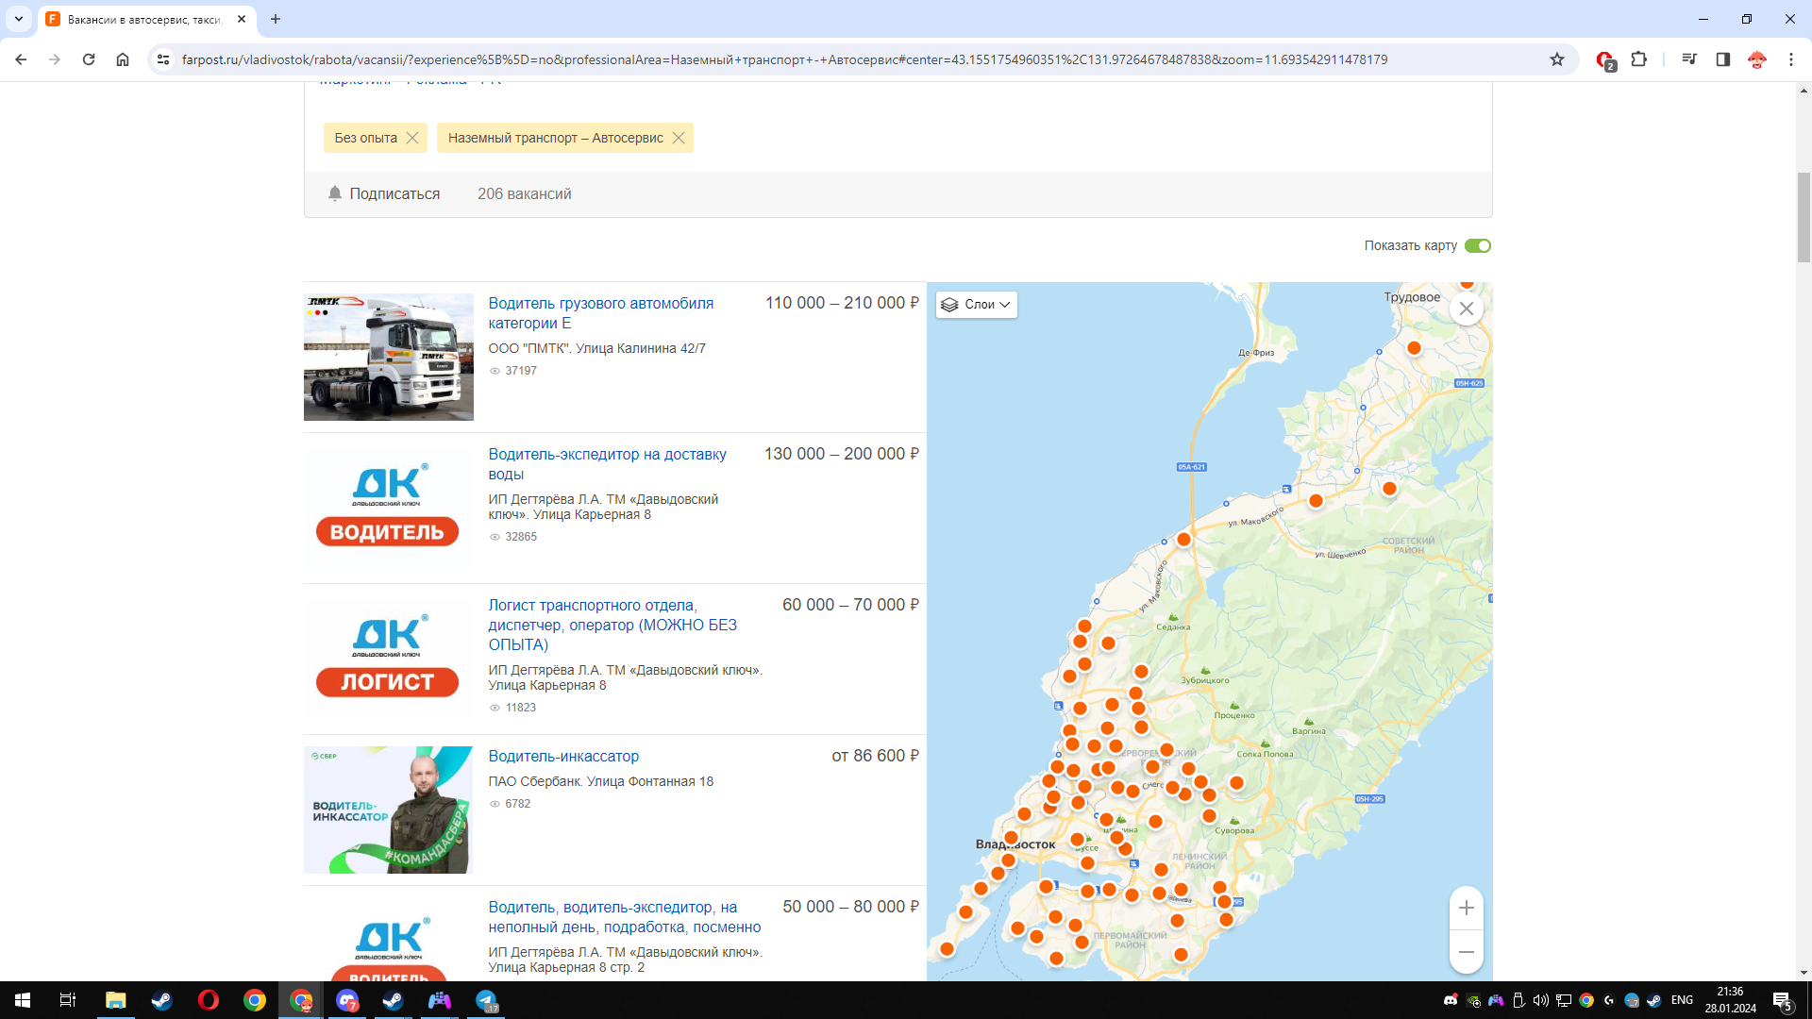Click the Sberbank driver vacancy thumbnail
Viewport: 1812px width, 1019px height.
pos(388,810)
